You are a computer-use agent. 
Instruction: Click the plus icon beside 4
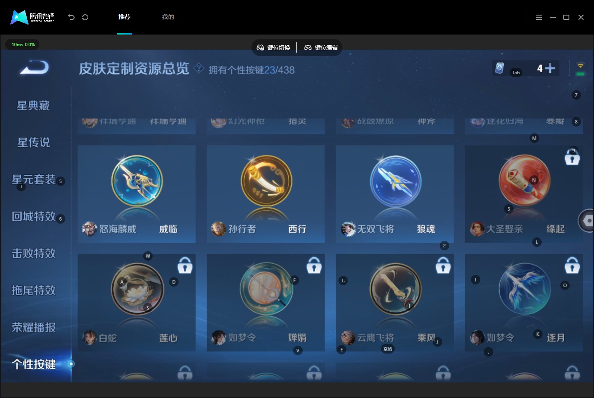coord(550,68)
